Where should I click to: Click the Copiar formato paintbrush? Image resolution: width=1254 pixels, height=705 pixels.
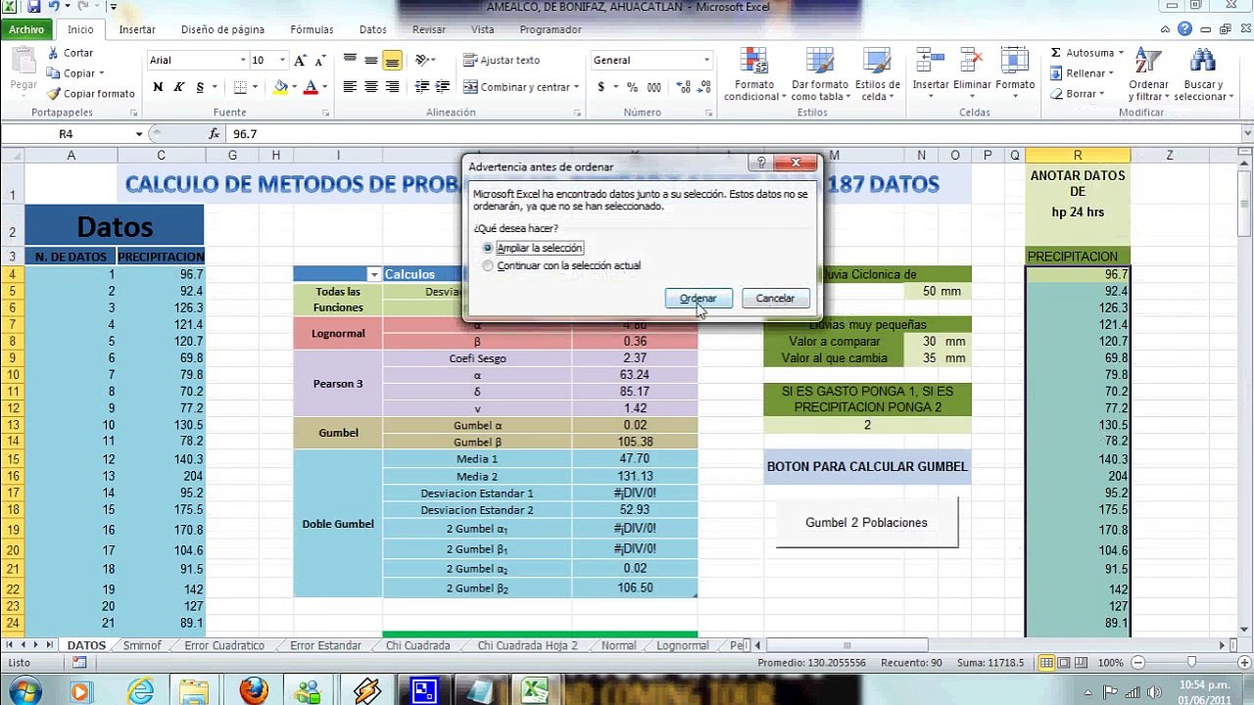53,94
